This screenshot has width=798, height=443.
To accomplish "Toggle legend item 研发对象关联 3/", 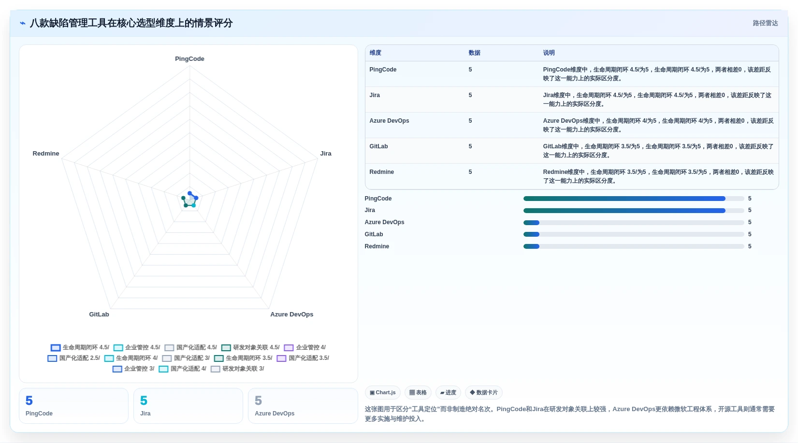I will [x=237, y=369].
